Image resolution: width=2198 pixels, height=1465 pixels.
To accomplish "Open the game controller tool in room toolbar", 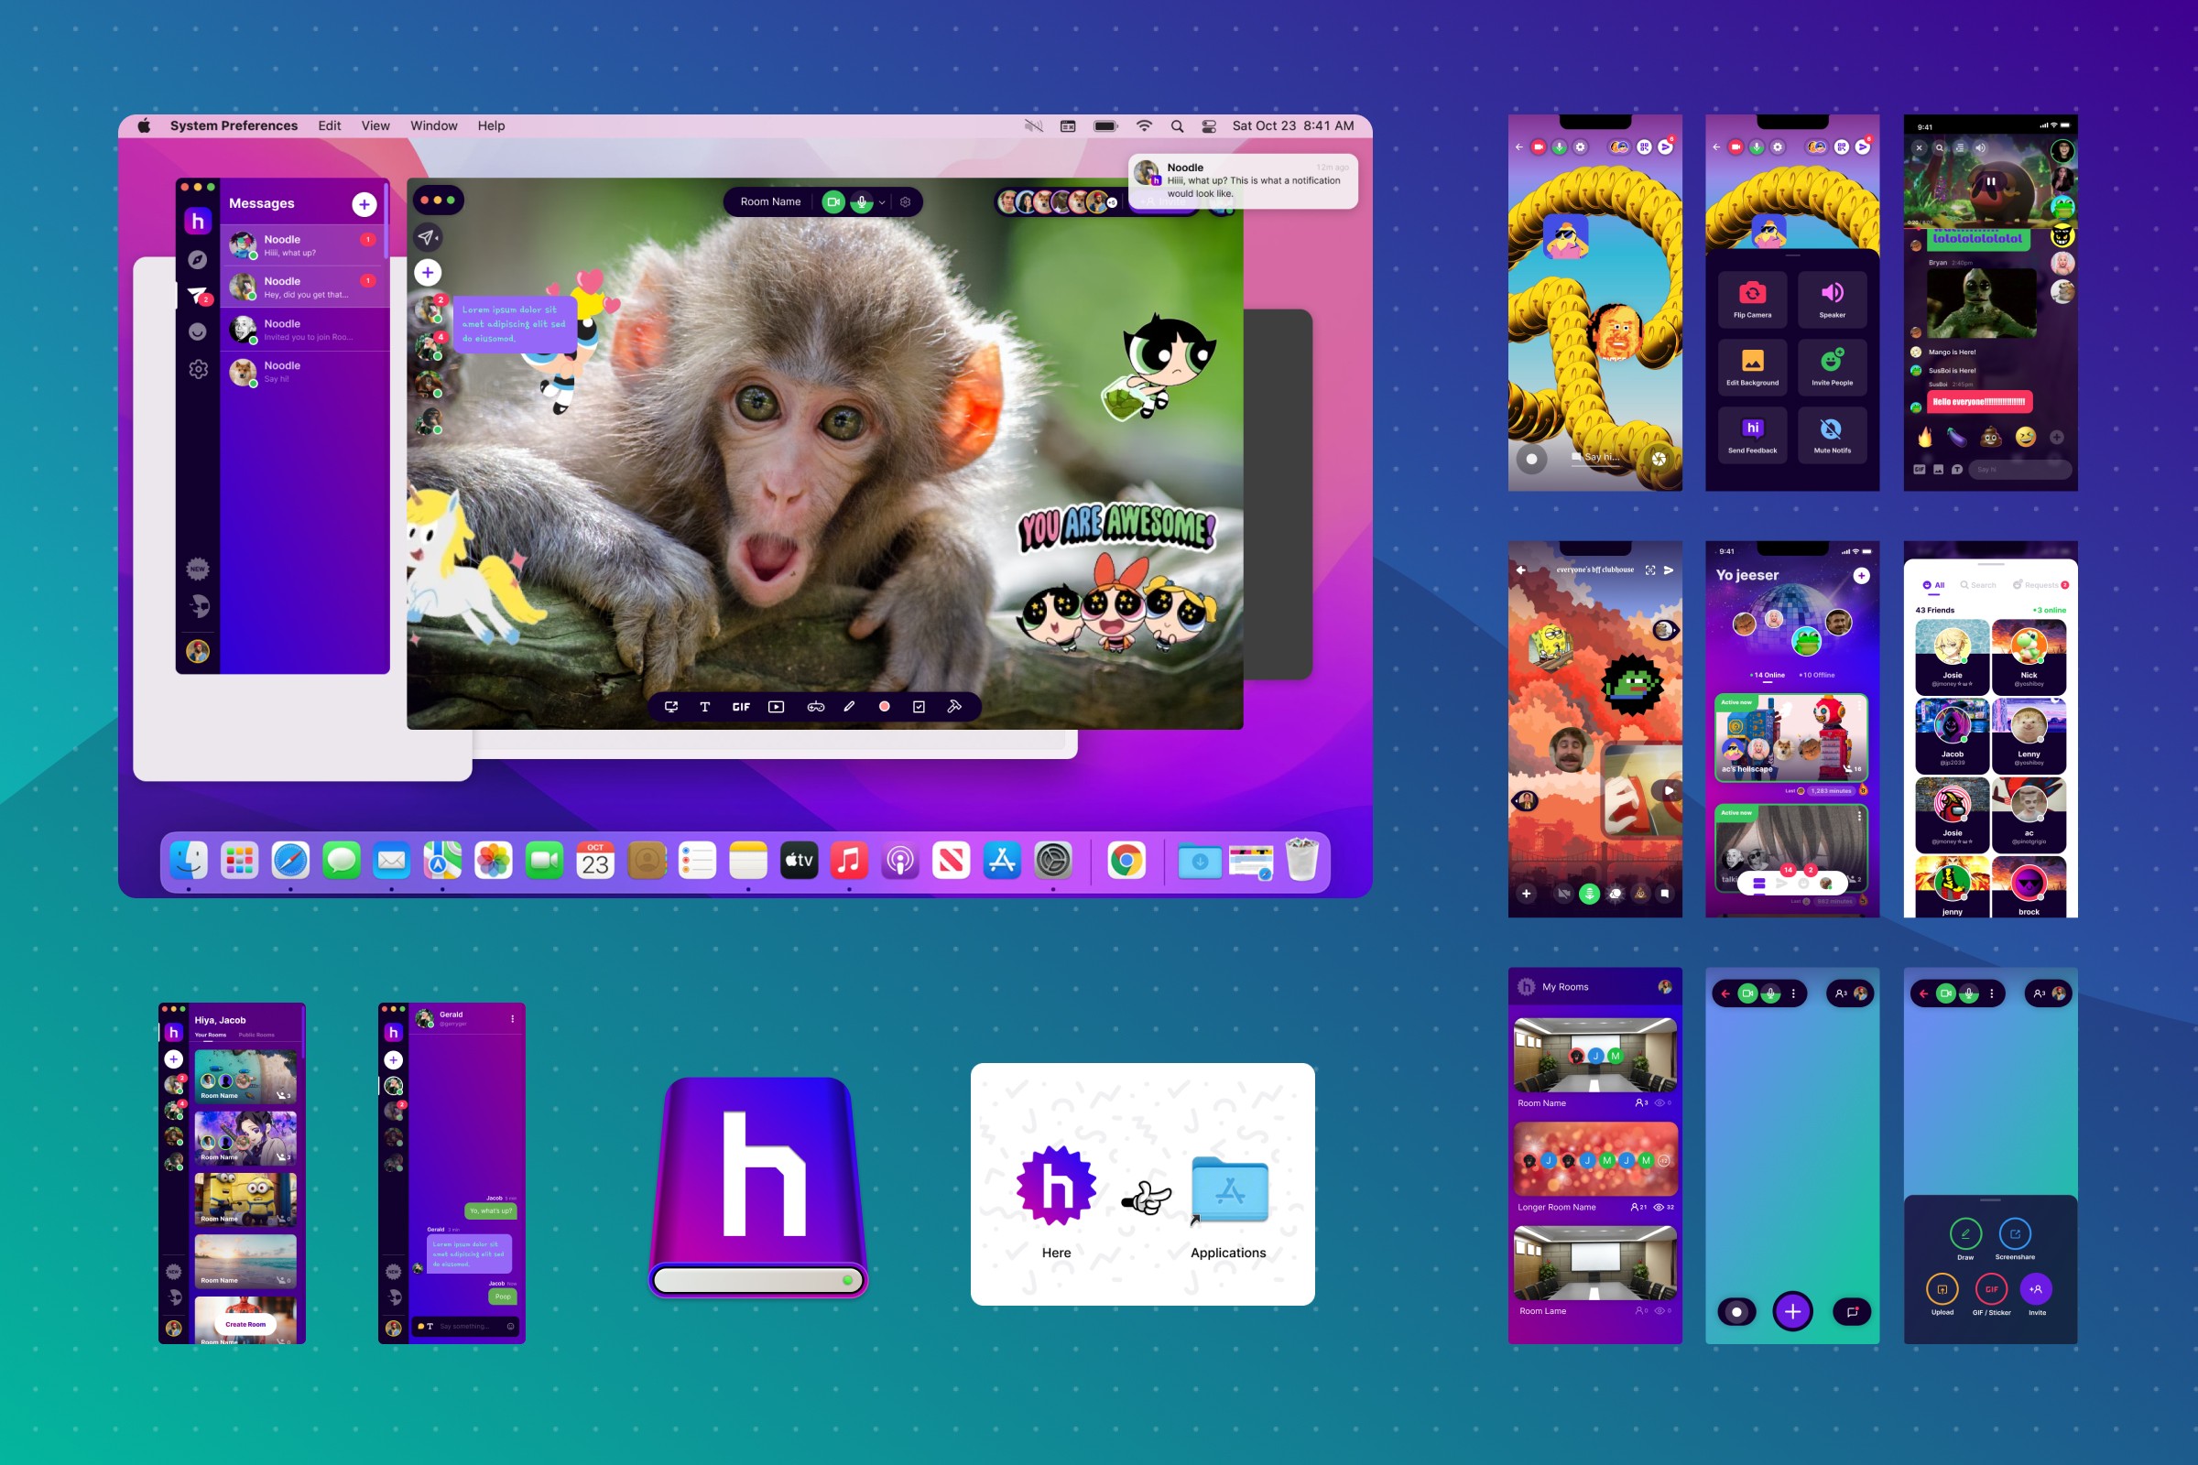I will tap(815, 706).
